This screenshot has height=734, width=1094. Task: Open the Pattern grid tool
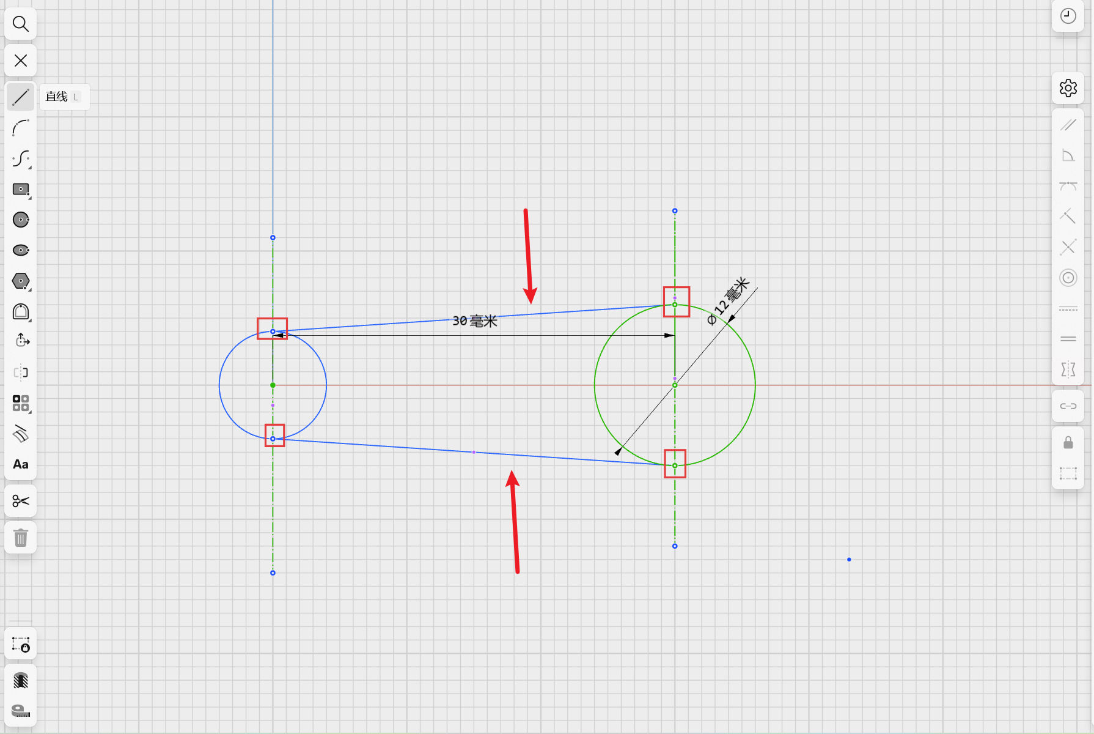[21, 403]
